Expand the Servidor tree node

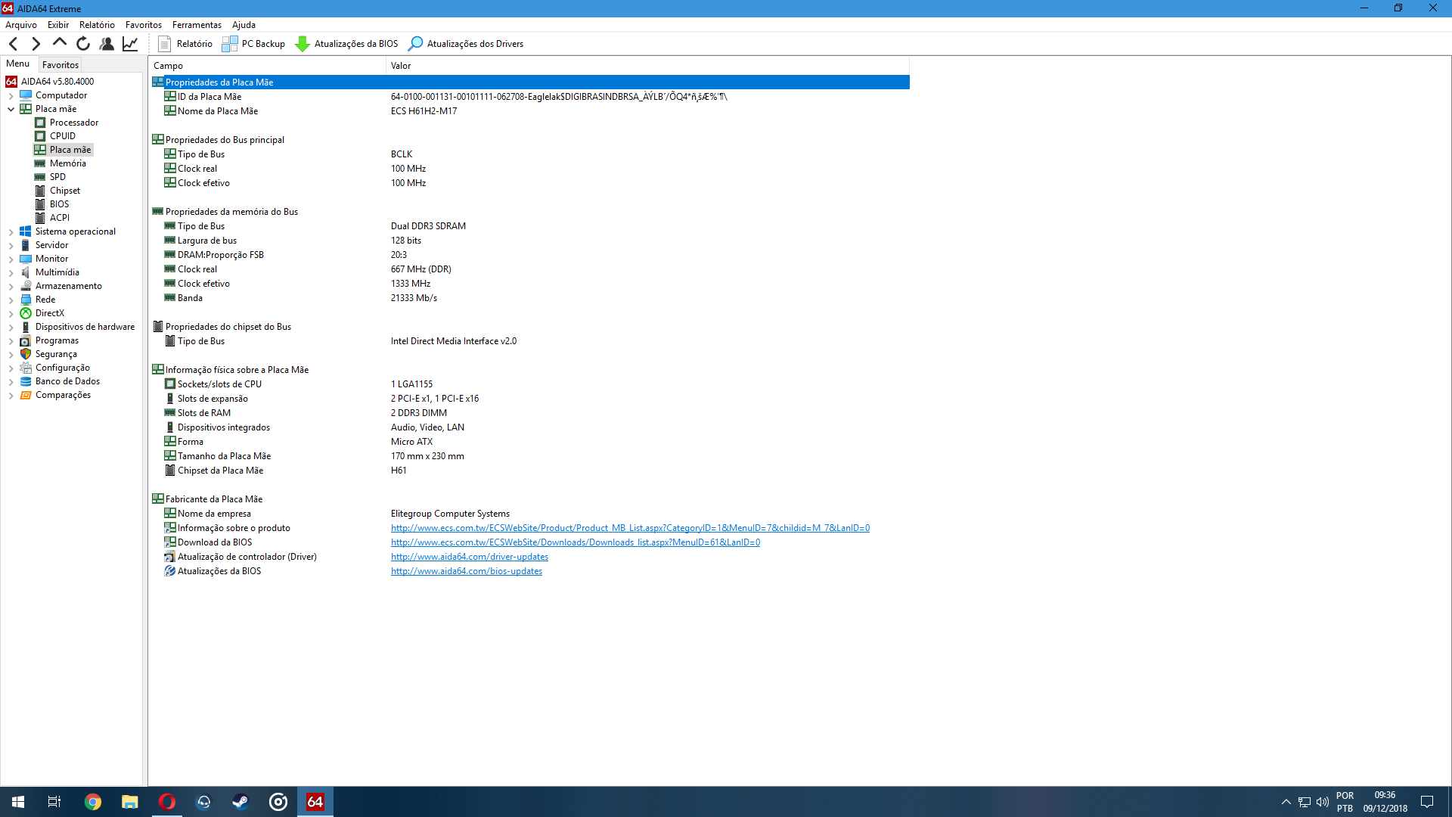[x=11, y=246]
